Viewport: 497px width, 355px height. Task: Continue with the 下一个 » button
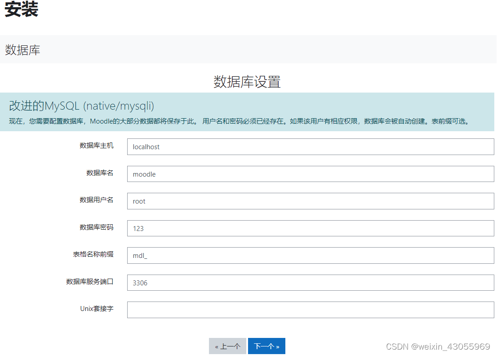[266, 346]
